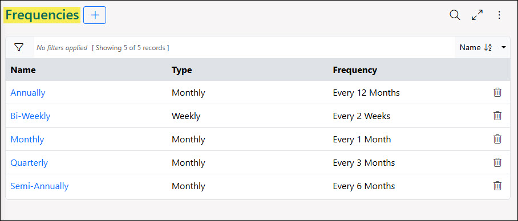
Task: Open the filter funnel icon
Action: click(19, 47)
